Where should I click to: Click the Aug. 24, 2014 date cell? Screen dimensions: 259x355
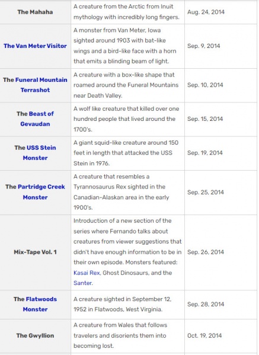point(220,12)
